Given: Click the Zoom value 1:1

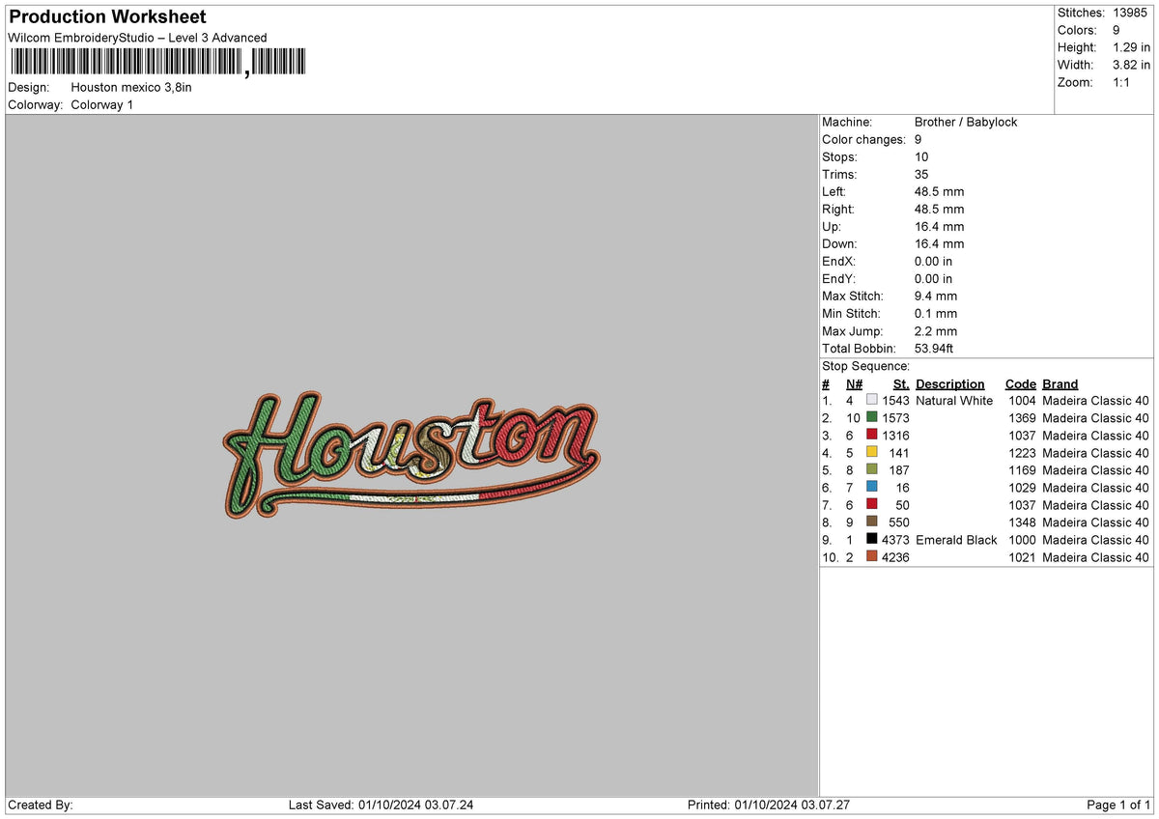Looking at the screenshot, I should point(1122,82).
